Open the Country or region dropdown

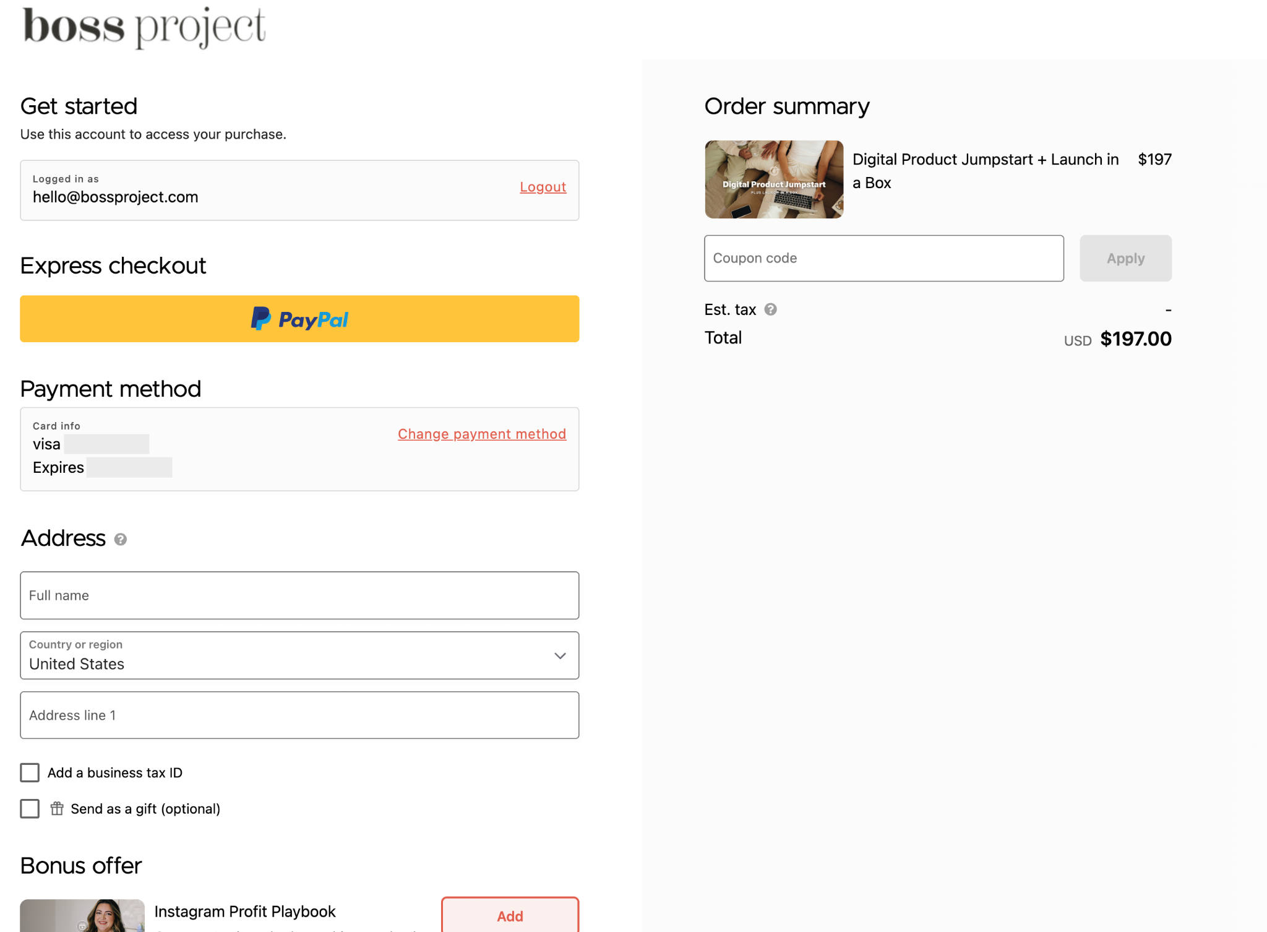click(x=299, y=655)
